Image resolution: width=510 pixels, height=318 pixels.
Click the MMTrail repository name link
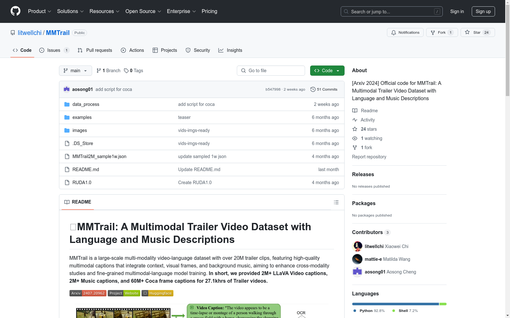[x=58, y=33]
